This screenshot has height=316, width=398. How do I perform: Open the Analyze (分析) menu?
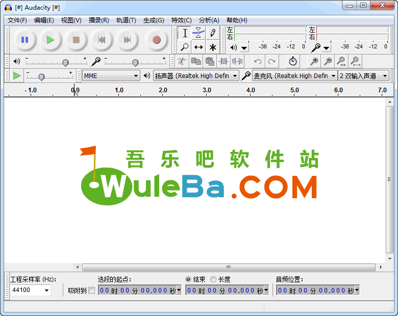(209, 20)
